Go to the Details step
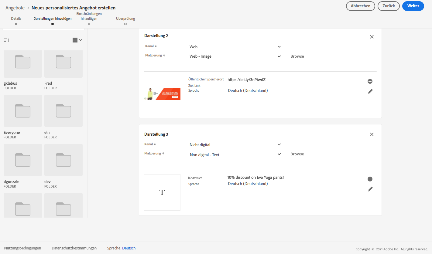432x254 pixels. (16, 24)
